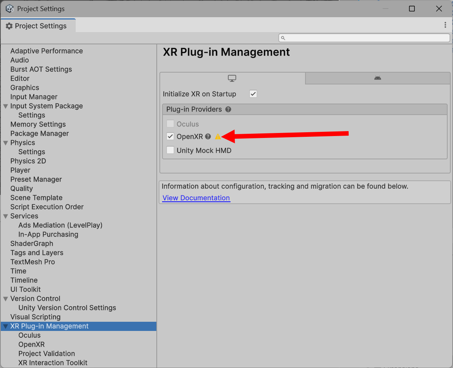This screenshot has height=368, width=453.
Task: Select Timeline settings
Action: (x=24, y=280)
